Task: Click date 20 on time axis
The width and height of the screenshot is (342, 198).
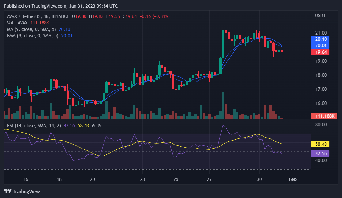Action: [x=93, y=179]
